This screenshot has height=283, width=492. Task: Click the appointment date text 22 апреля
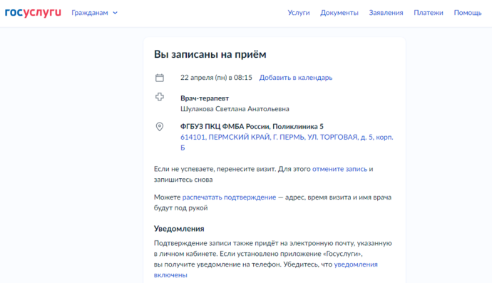pos(216,78)
